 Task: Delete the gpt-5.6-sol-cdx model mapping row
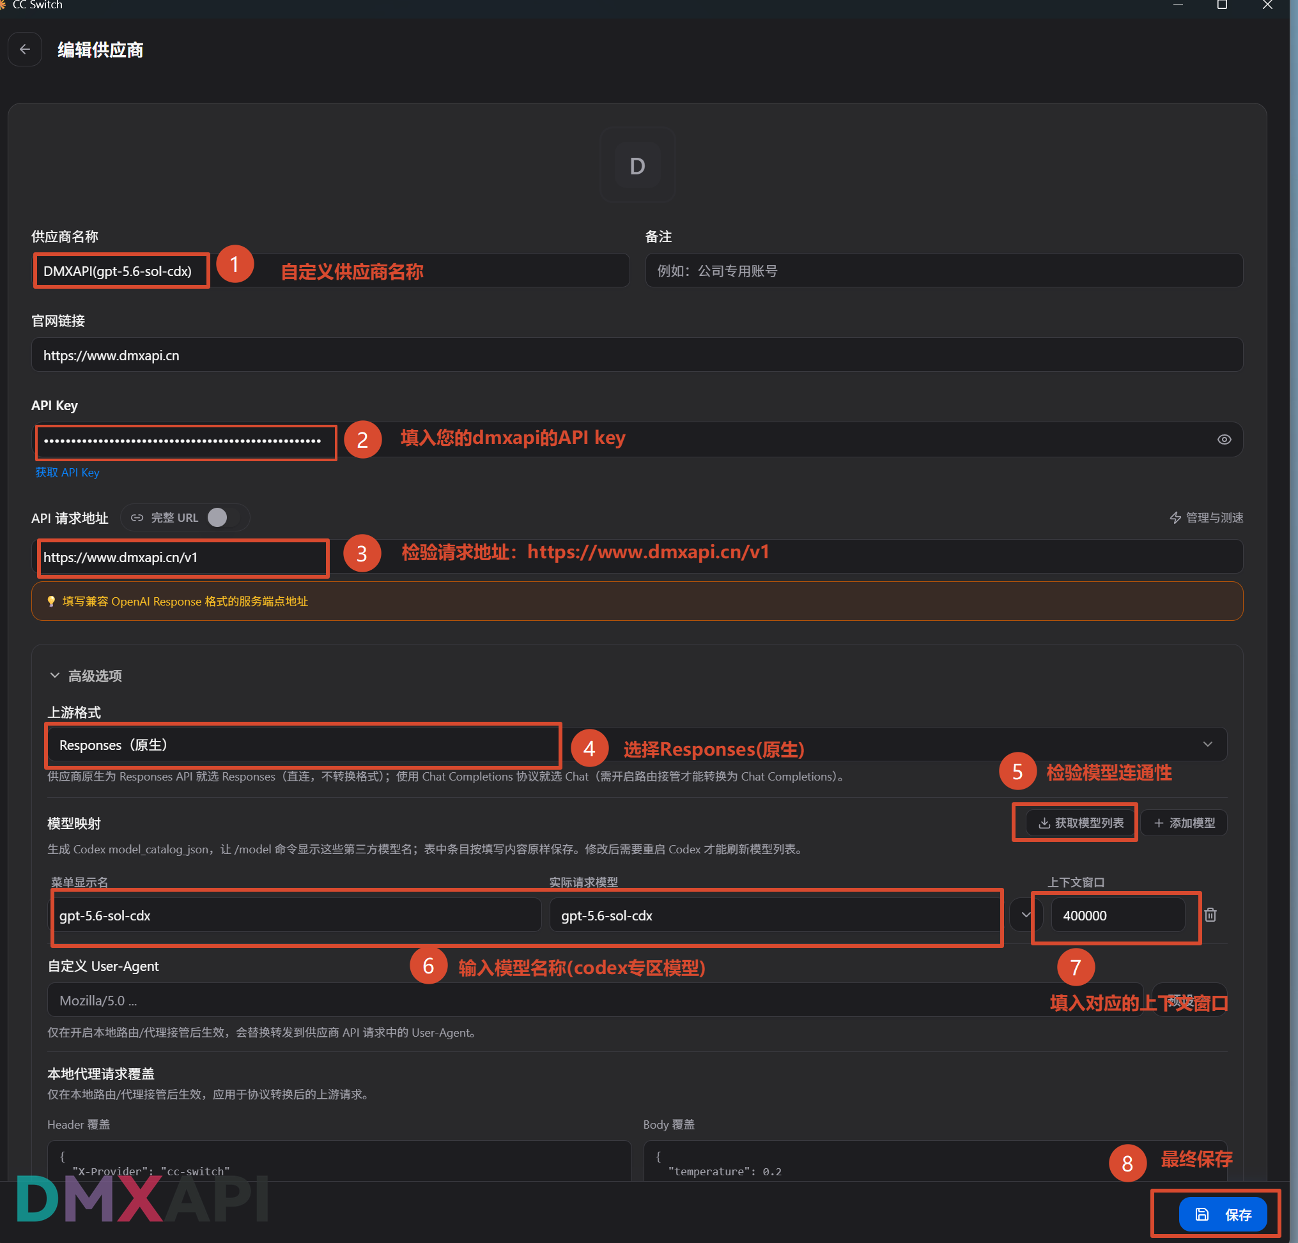[1210, 915]
